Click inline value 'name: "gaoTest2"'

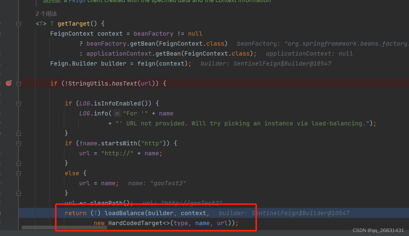point(157,183)
